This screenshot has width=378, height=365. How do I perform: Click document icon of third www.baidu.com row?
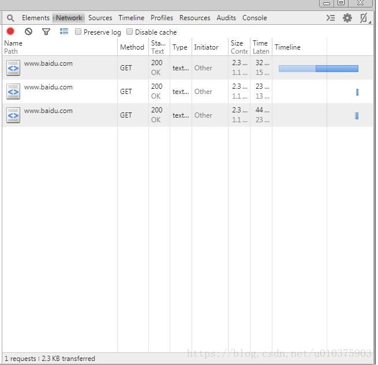pos(13,115)
